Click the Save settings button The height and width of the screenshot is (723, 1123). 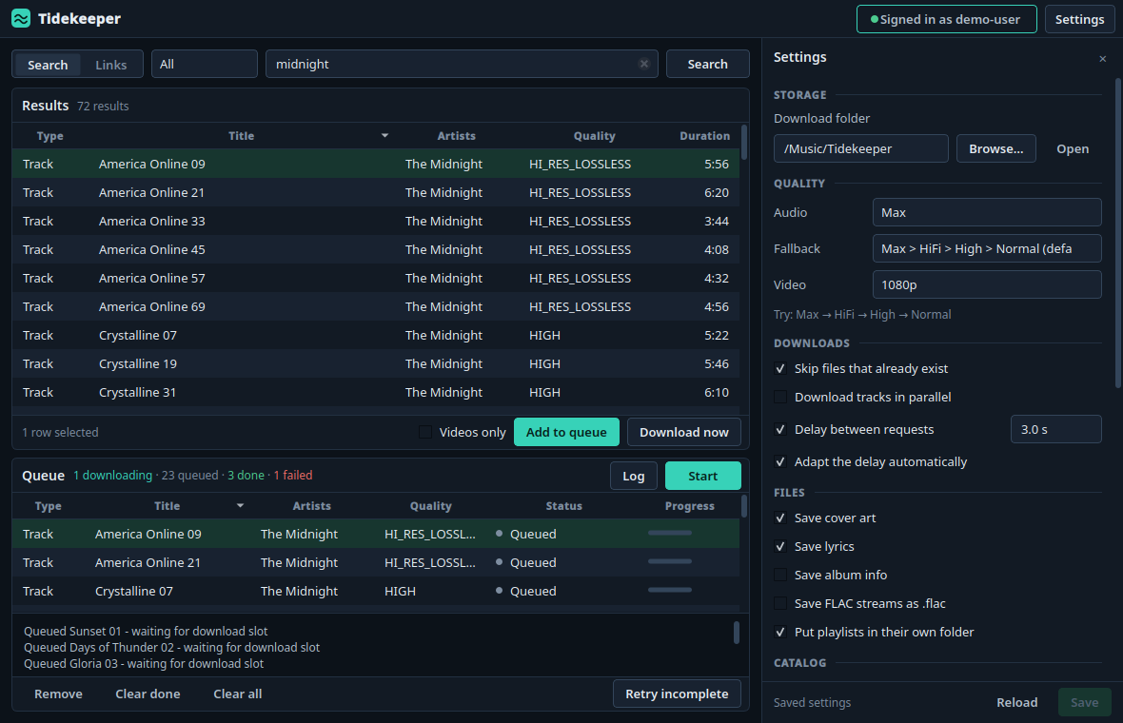[x=1084, y=702]
